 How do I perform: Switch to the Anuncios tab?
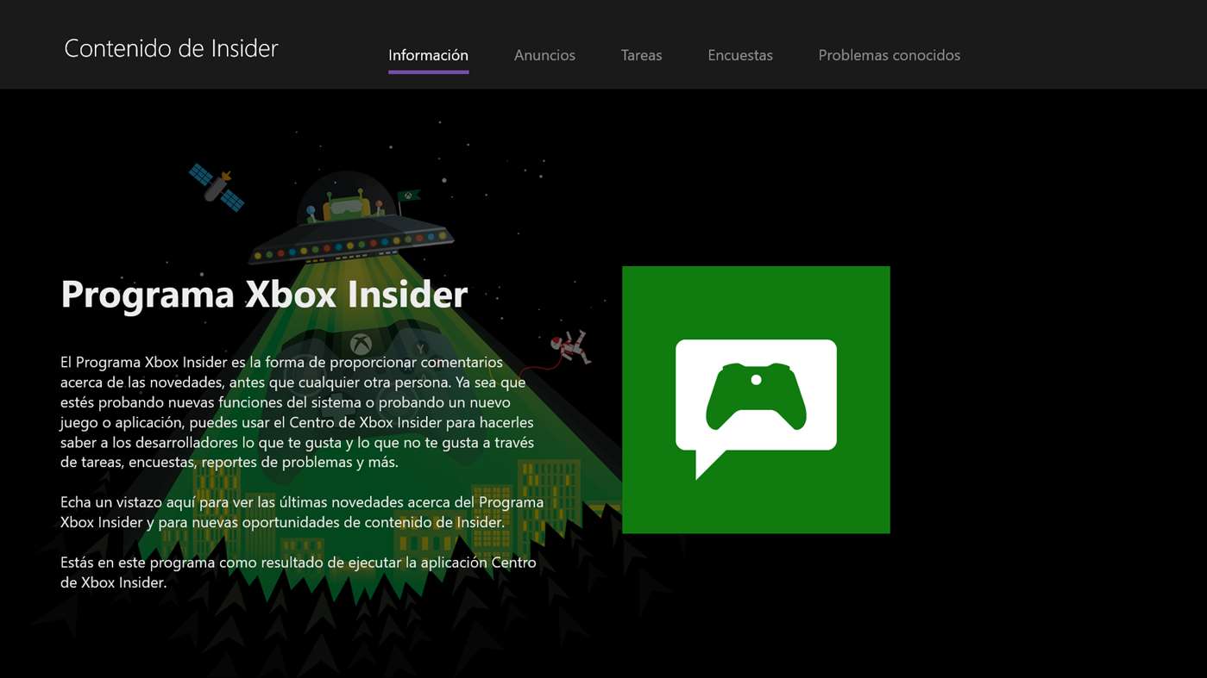[544, 55]
